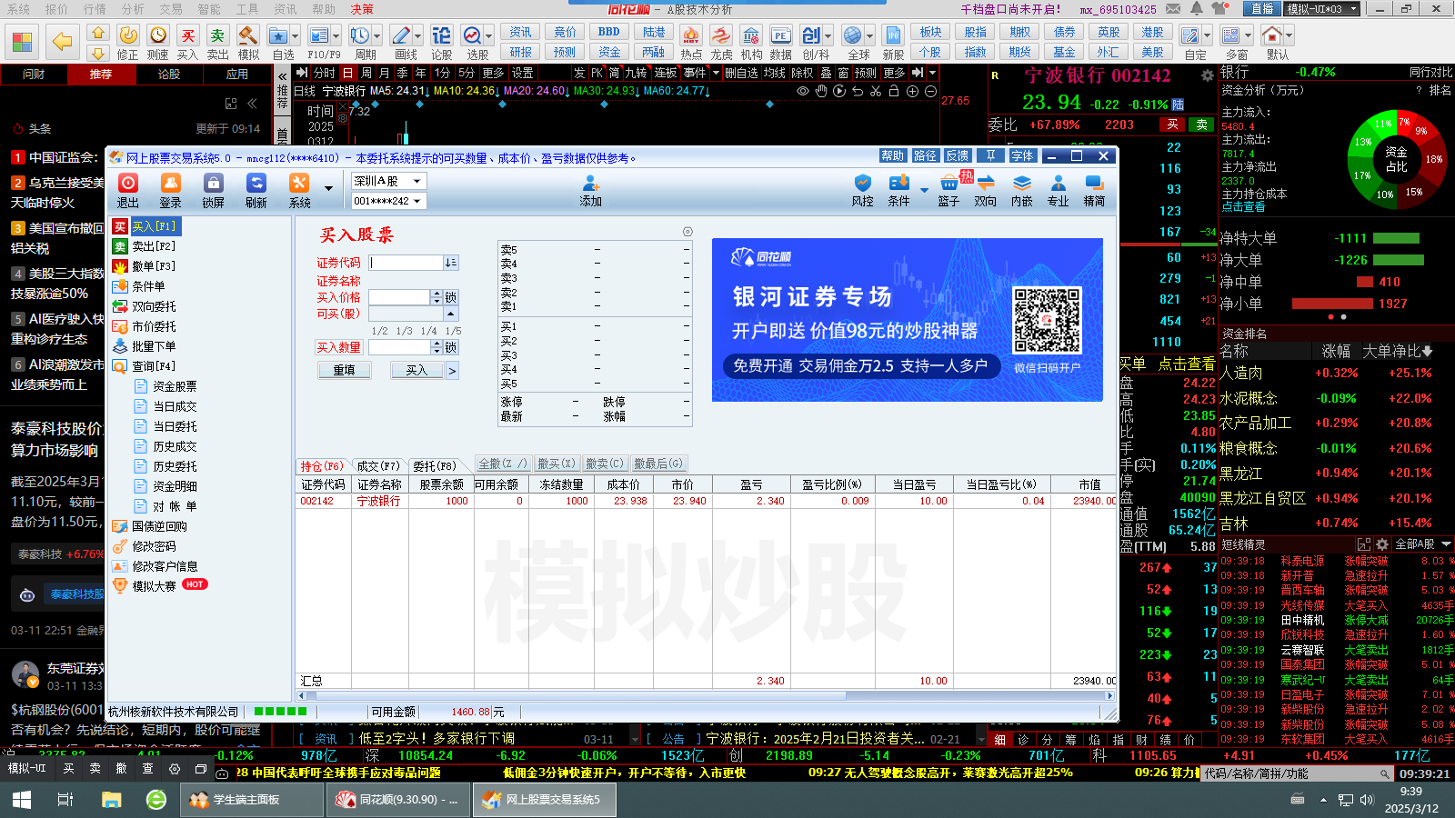Open 系统 settings in trading toolbar
Viewport: 1455px width, 818px height.
pyautogui.click(x=299, y=190)
